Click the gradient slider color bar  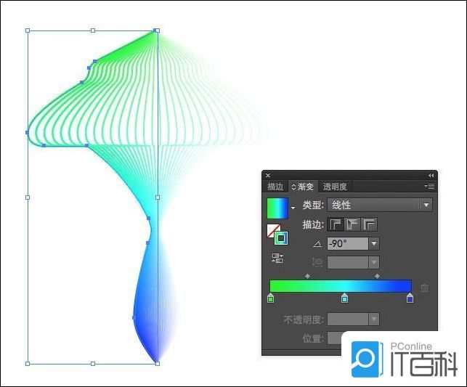coord(341,286)
